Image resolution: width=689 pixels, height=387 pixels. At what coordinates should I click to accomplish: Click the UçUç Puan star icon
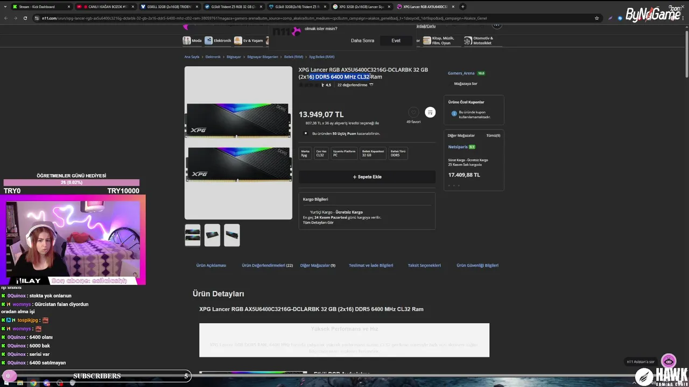click(306, 133)
